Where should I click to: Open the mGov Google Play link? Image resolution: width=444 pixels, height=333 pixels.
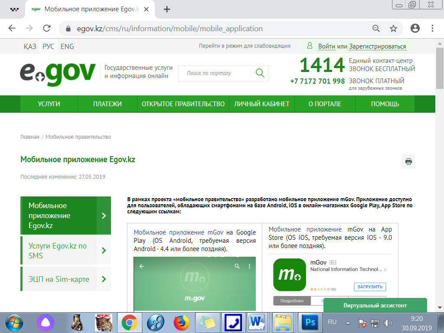(x=178, y=232)
